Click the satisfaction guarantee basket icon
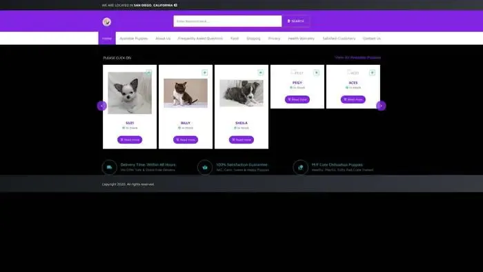Screen dimensions: 483x272 coord(205,167)
